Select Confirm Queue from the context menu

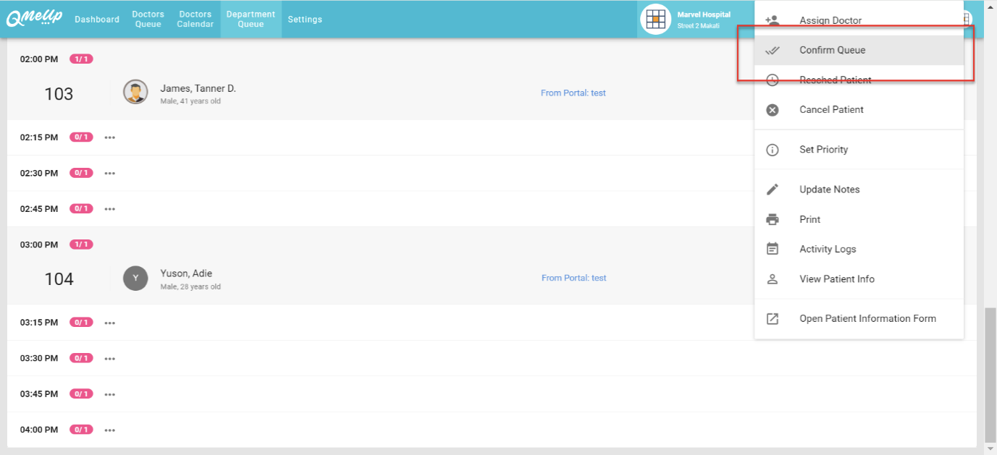coord(832,51)
